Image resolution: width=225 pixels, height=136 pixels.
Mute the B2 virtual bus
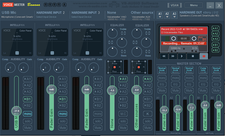[216, 91]
